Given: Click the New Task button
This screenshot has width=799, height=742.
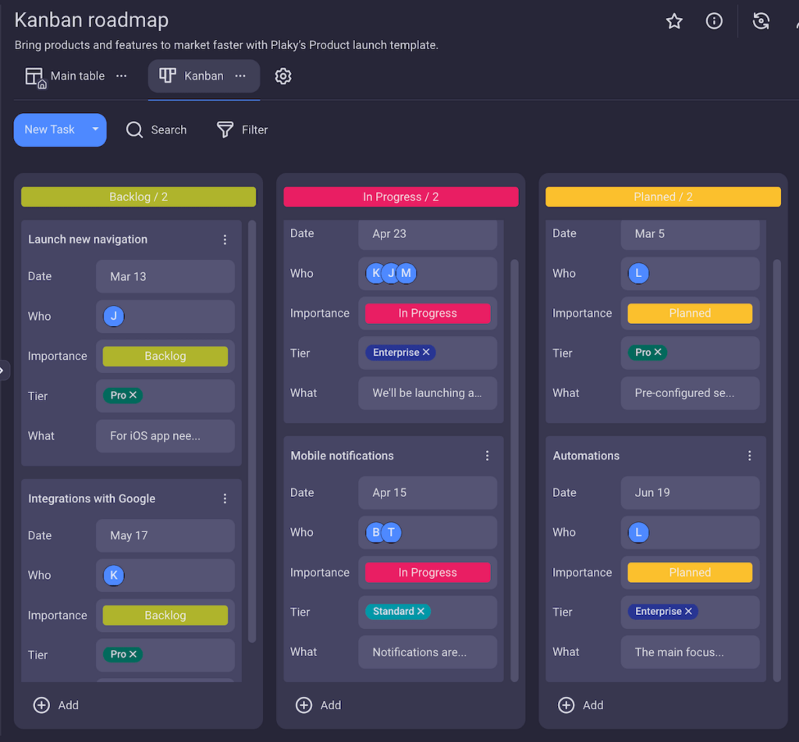Looking at the screenshot, I should tap(49, 130).
